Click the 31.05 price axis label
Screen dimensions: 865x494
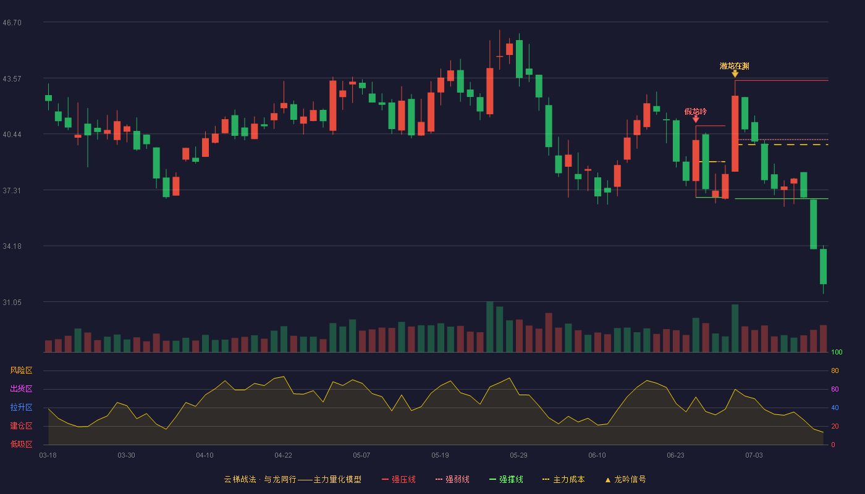point(12,303)
